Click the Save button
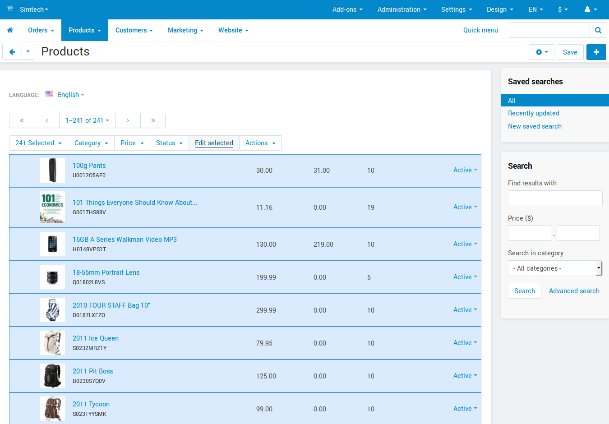 (570, 52)
